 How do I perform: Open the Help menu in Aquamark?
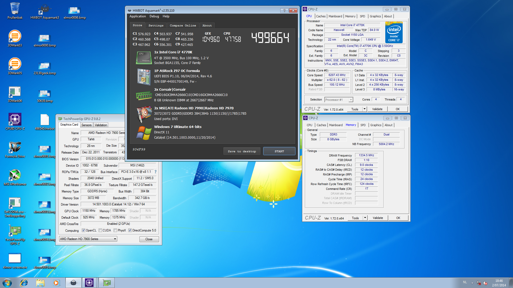[x=166, y=16]
